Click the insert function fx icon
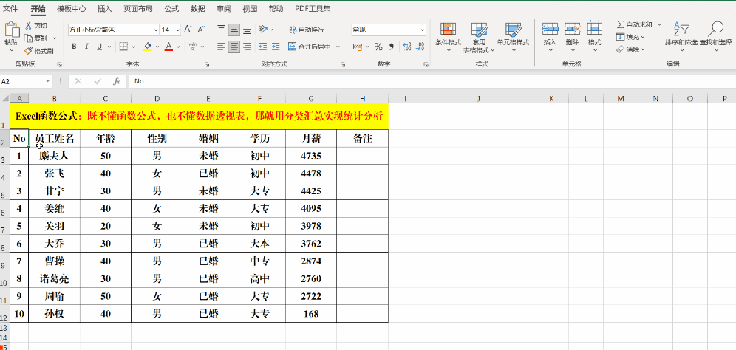The height and width of the screenshot is (350, 736). click(117, 81)
